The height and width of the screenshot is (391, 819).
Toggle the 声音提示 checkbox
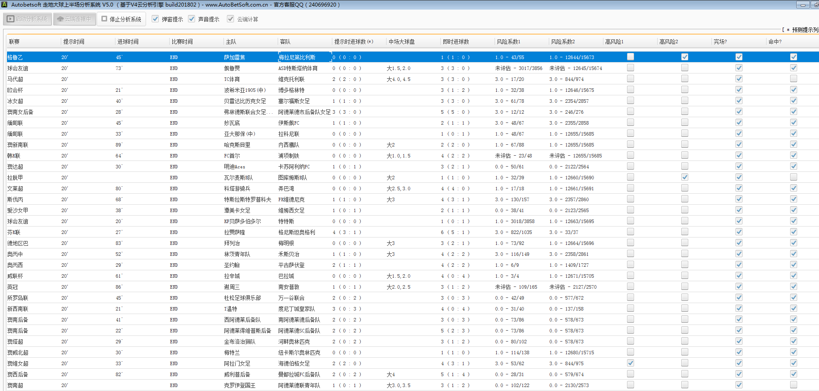pos(192,19)
